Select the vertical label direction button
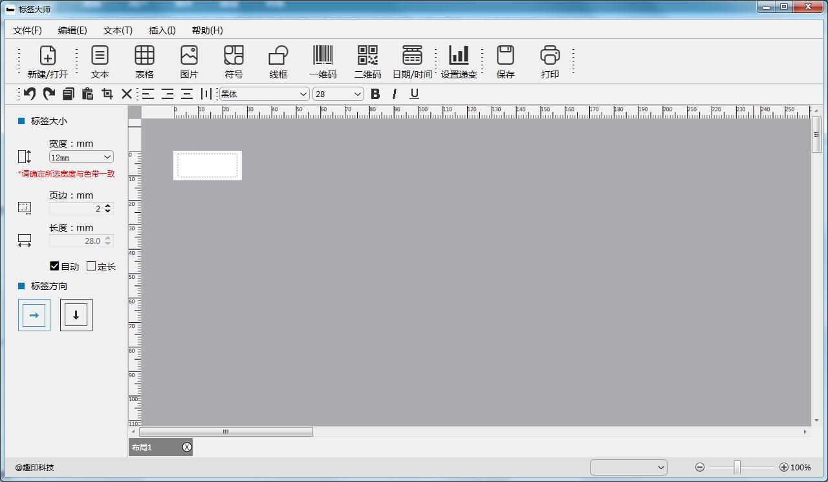828x482 pixels. pyautogui.click(x=76, y=315)
